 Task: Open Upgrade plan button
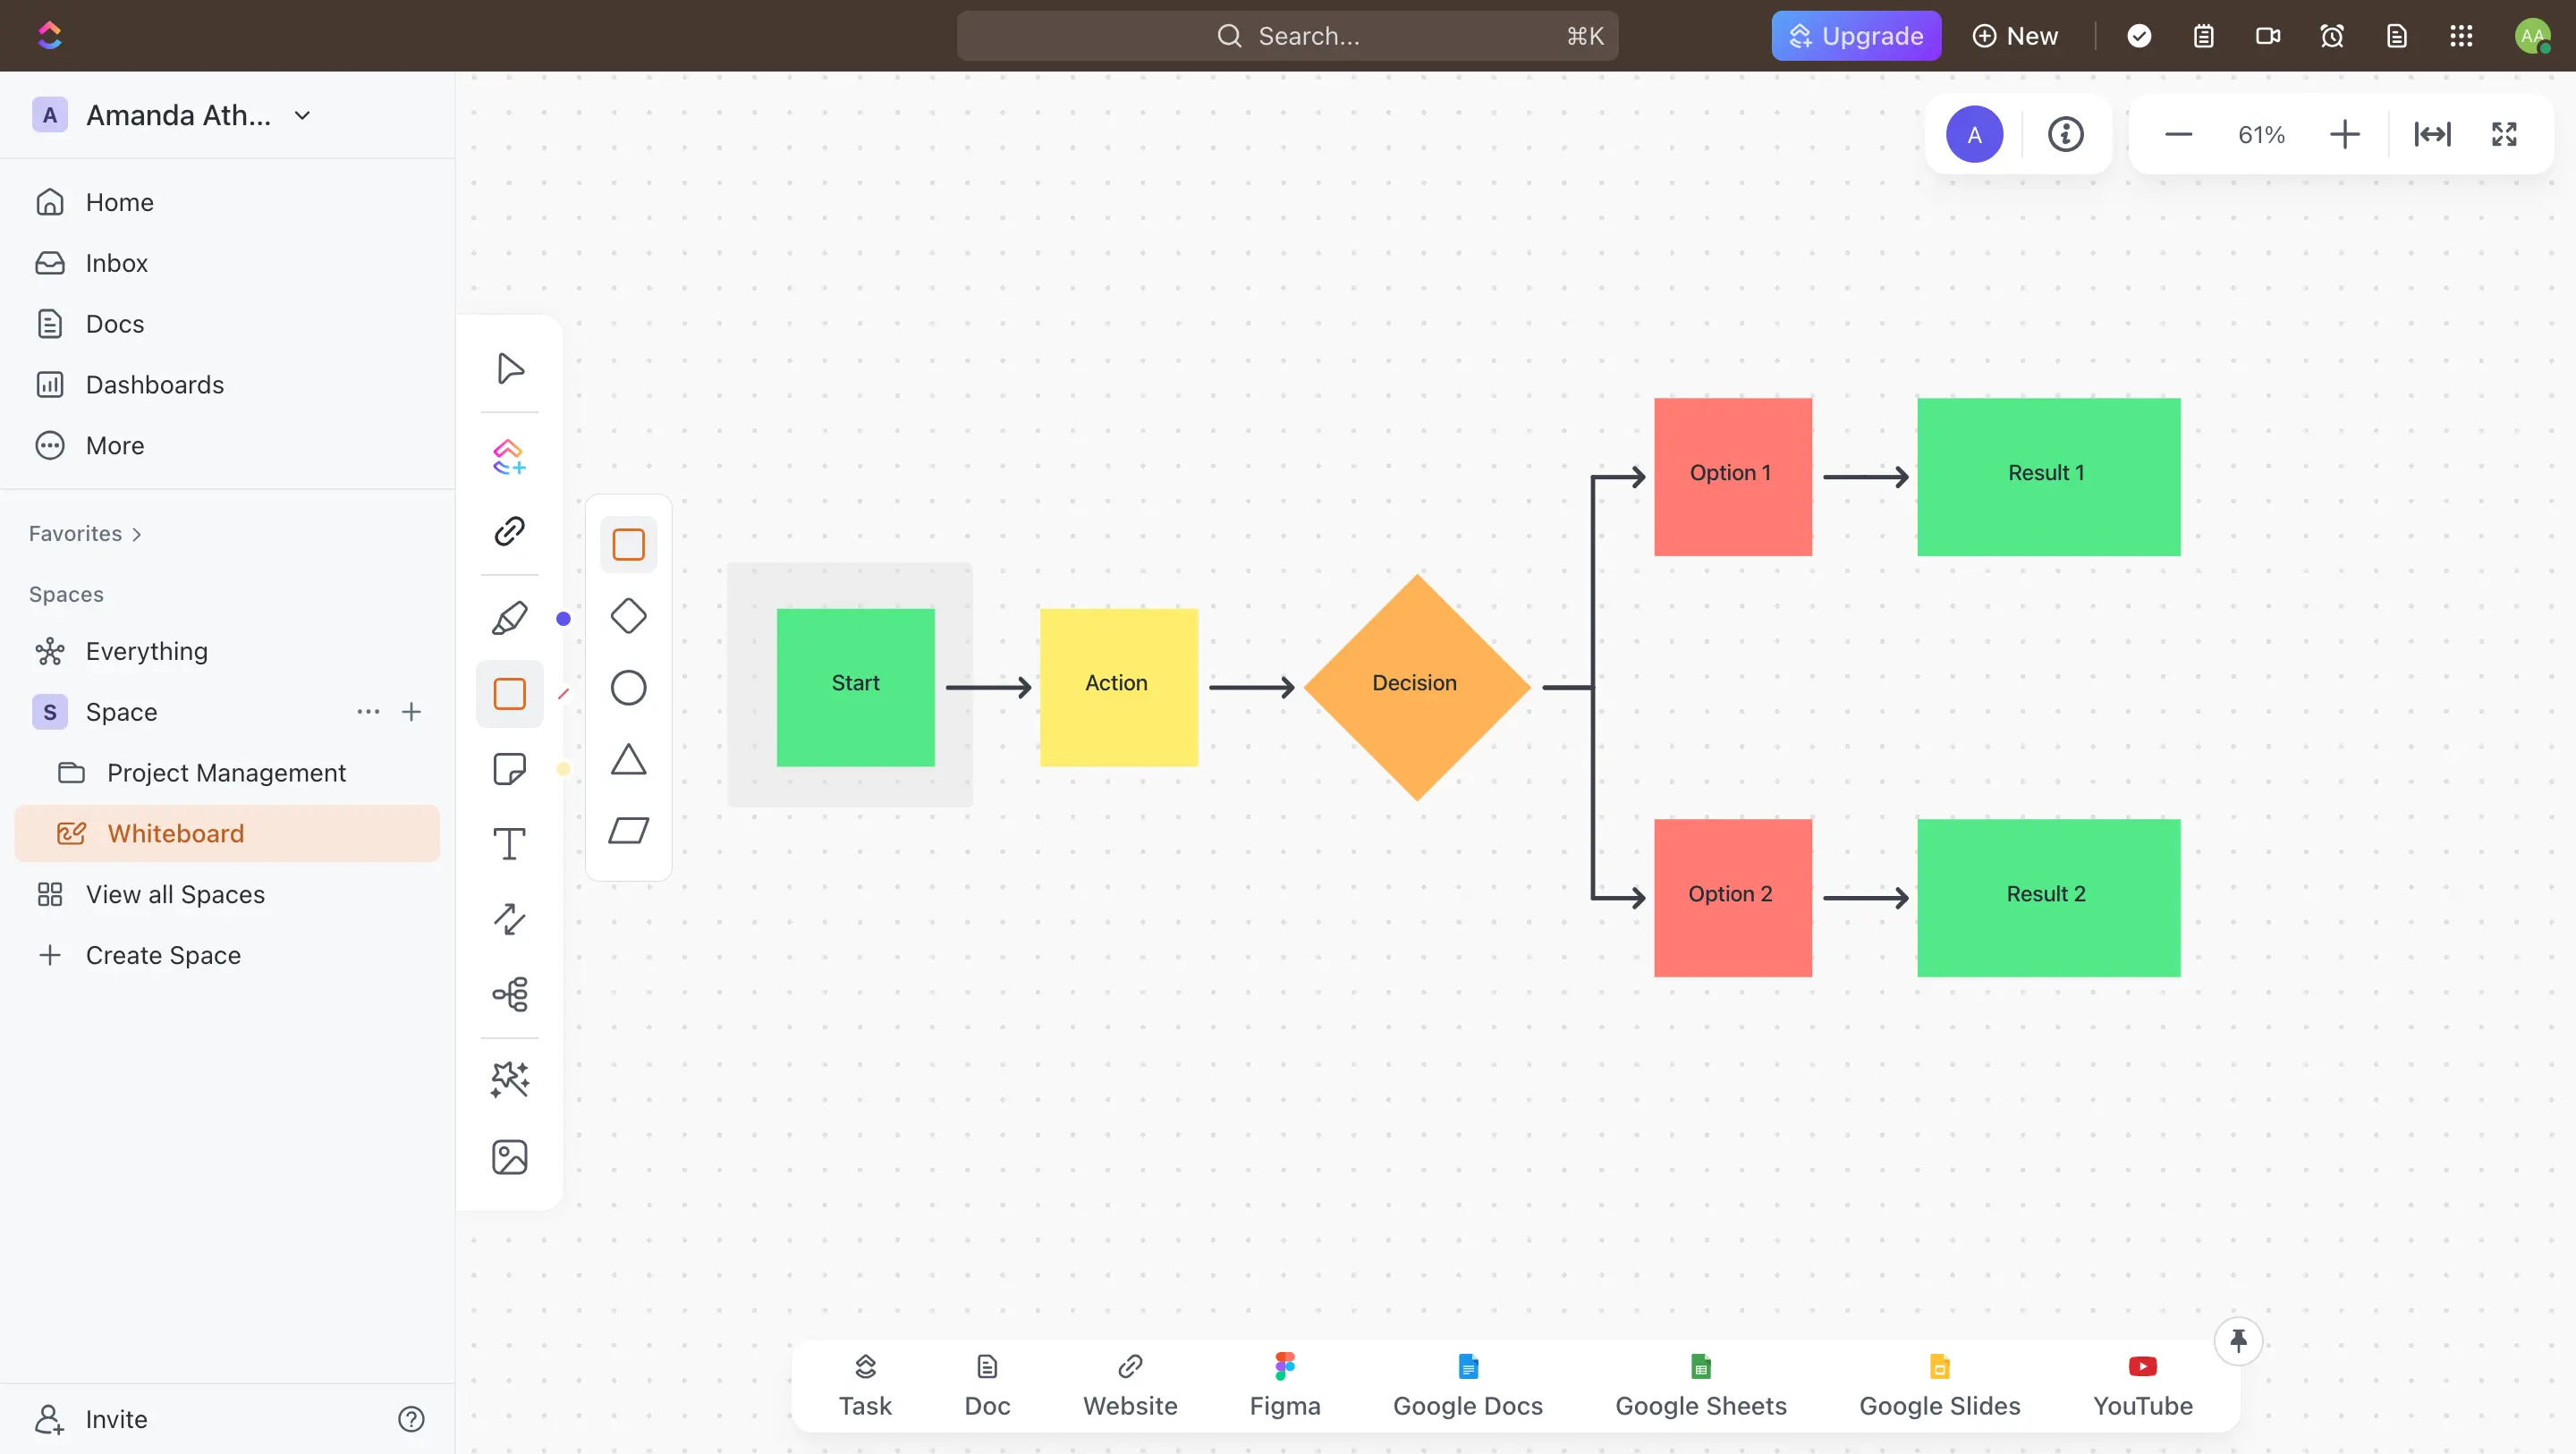[1856, 36]
